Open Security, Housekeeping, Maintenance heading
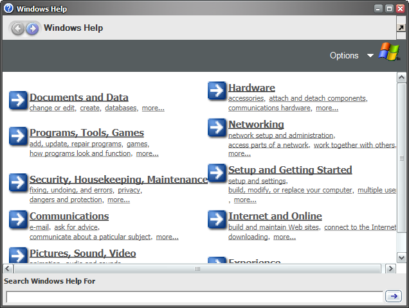This screenshot has height=308, width=409. tap(118, 180)
